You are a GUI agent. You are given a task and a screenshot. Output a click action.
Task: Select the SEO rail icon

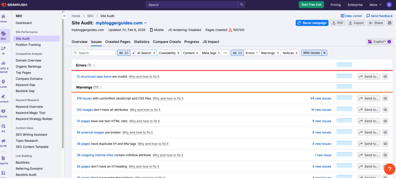(x=3, y=35)
